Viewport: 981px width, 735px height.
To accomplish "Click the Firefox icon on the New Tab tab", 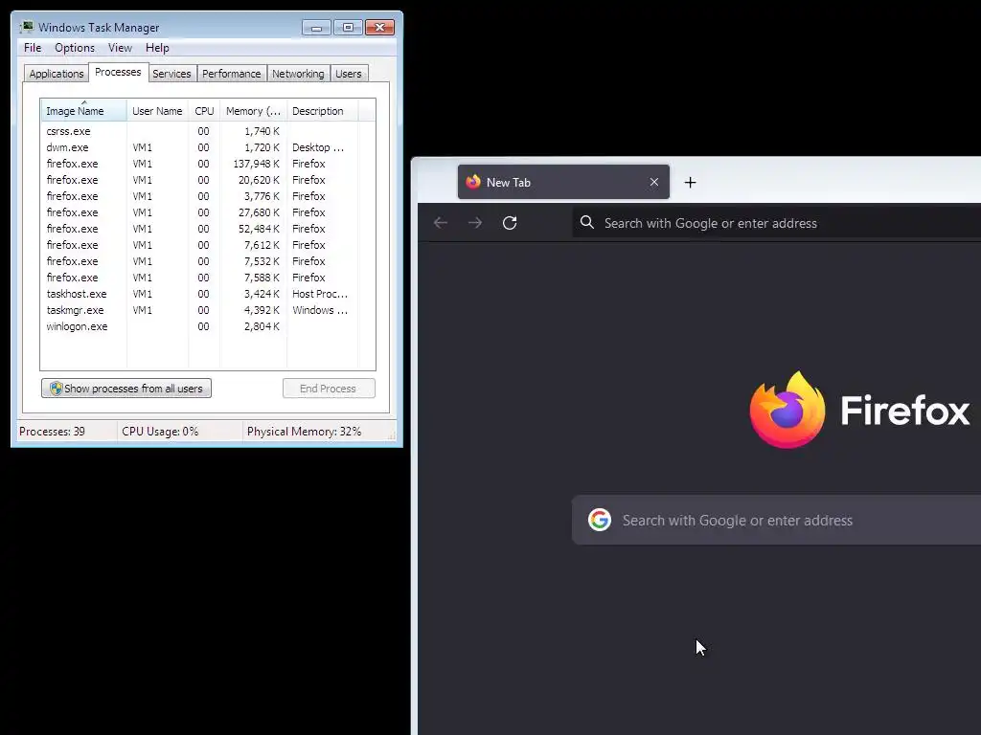I will pyautogui.click(x=473, y=182).
